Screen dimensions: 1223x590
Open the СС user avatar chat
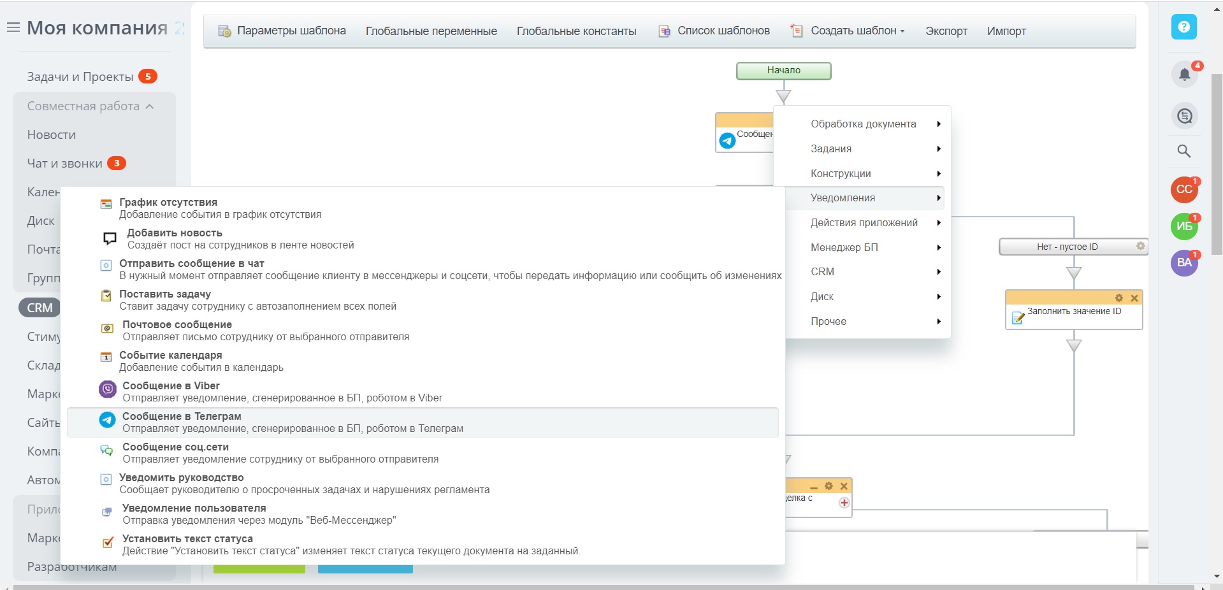click(x=1183, y=190)
